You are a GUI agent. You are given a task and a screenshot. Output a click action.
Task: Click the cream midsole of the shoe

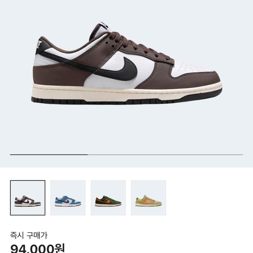pos(126,93)
